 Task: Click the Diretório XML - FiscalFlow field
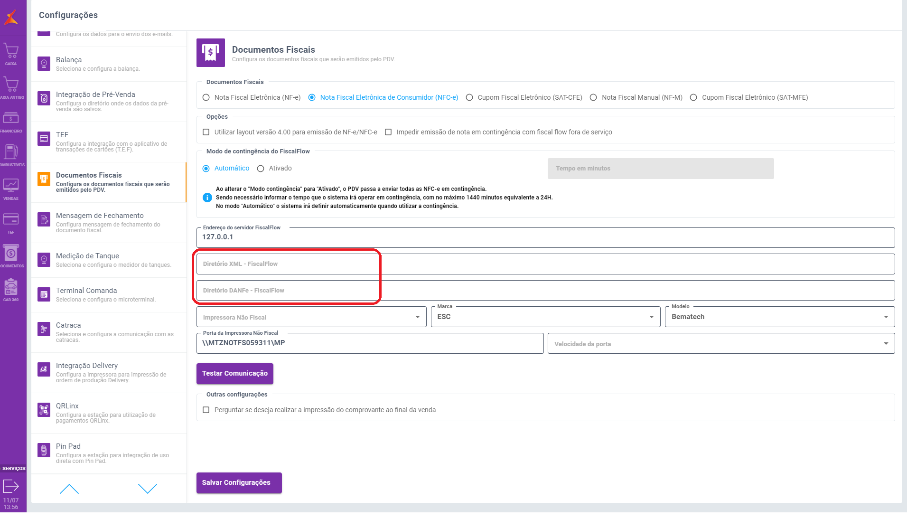[545, 264]
